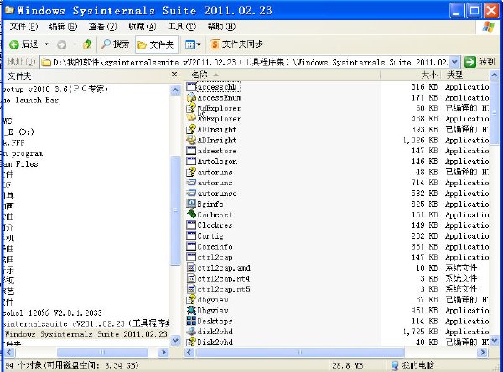The image size is (503, 372).
Task: Select 'c Launch Bar' tree folder
Action: 31,100
